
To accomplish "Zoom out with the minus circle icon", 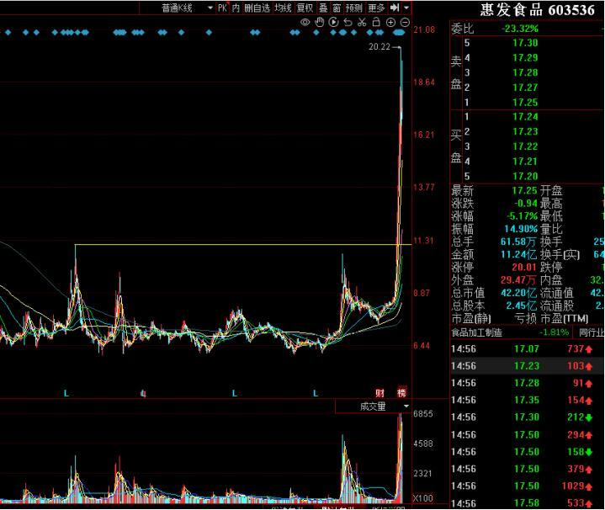I will (405, 22).
